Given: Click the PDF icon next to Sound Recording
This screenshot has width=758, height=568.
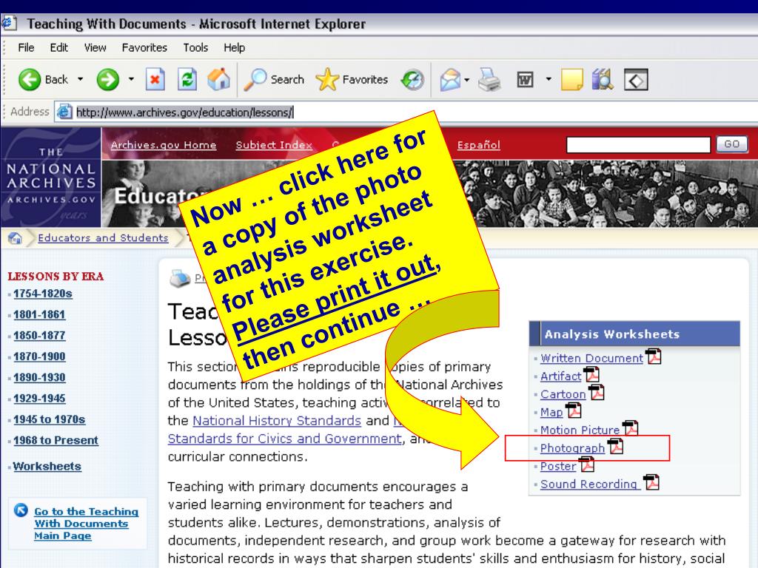Looking at the screenshot, I should point(651,482).
